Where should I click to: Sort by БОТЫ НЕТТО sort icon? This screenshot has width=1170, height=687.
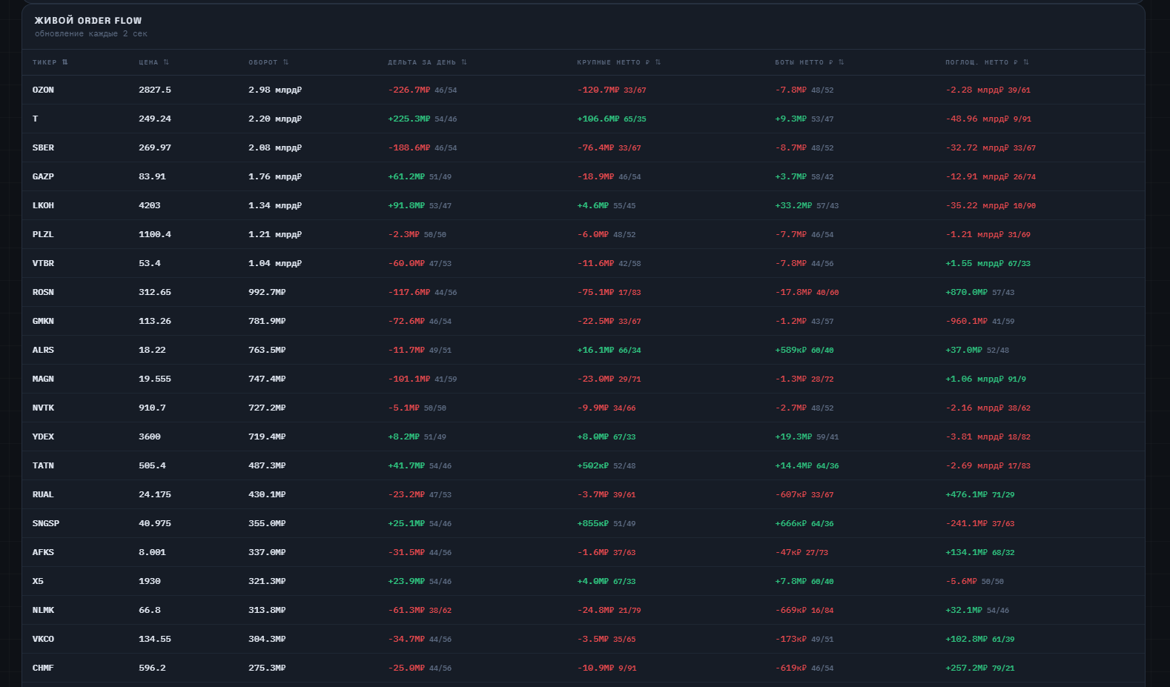pos(841,62)
